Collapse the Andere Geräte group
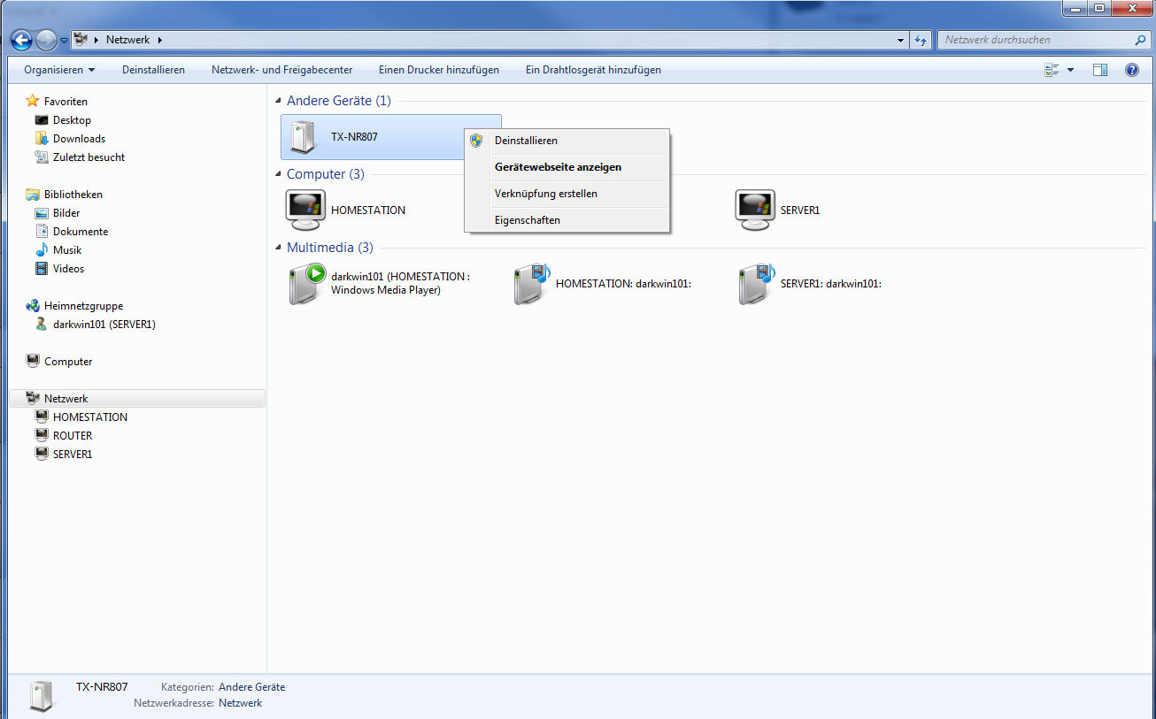This screenshot has height=719, width=1156. [278, 101]
